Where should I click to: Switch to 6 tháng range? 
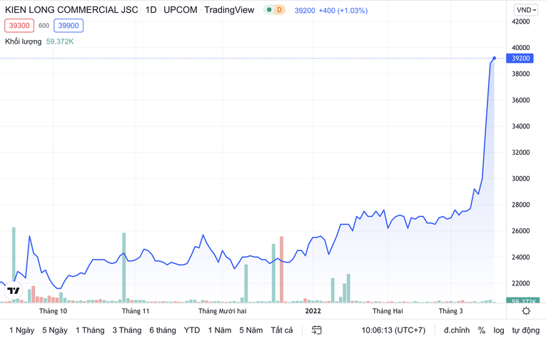click(x=163, y=330)
